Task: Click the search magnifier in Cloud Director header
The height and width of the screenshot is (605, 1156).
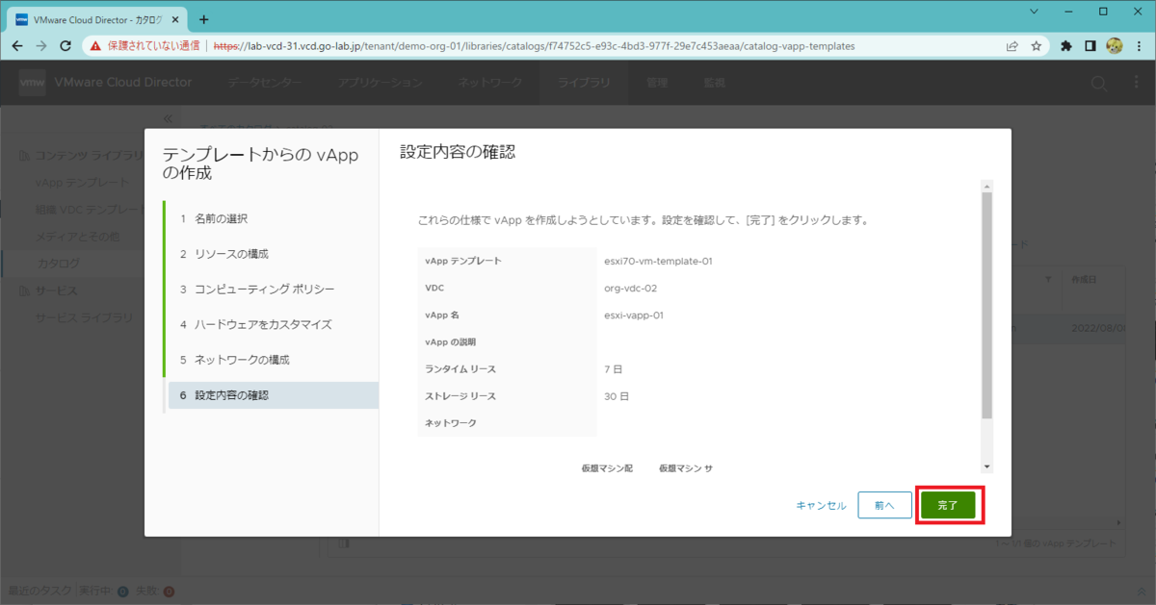Action: pyautogui.click(x=1099, y=84)
